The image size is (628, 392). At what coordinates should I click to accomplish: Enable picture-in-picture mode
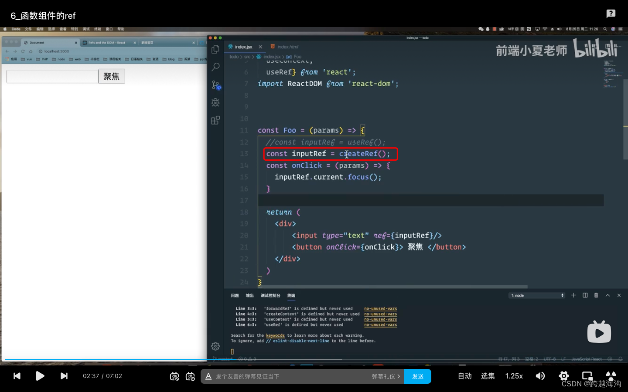tap(587, 376)
